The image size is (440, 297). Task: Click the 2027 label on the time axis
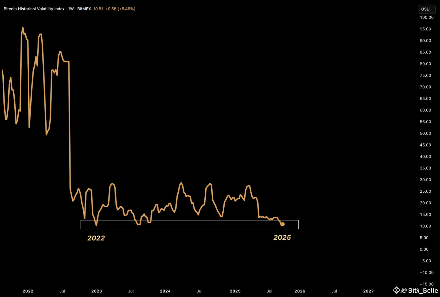click(x=368, y=291)
